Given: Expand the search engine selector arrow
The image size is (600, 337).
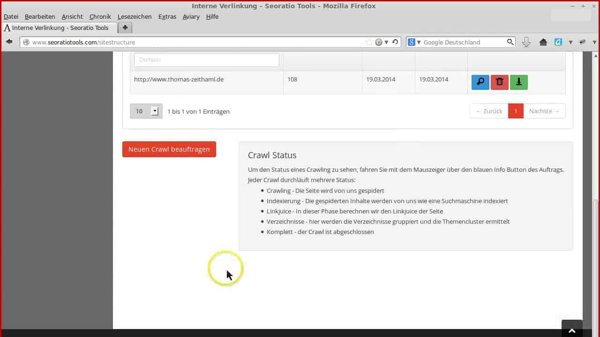Looking at the screenshot, I should (x=419, y=42).
